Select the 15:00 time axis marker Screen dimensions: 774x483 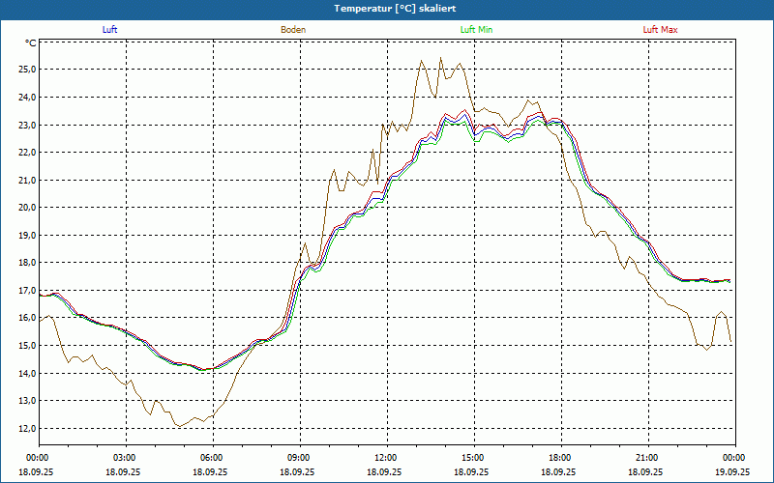[473, 458]
